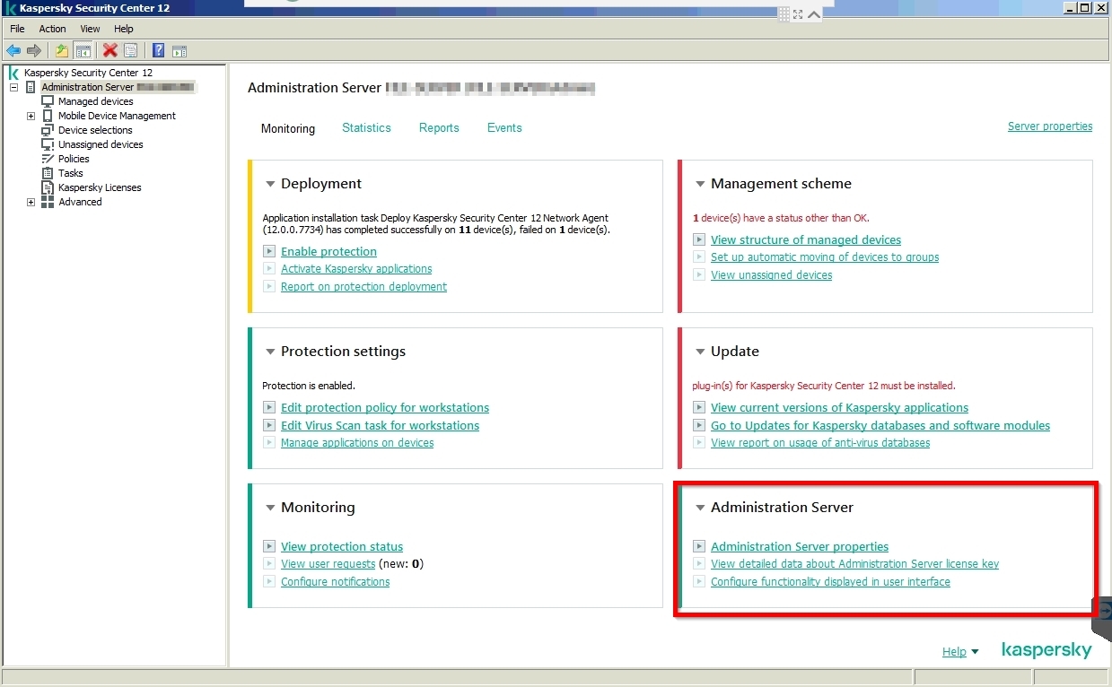Click Configure functionality displayed in user interface
Image resolution: width=1112 pixels, height=687 pixels.
[x=830, y=582]
